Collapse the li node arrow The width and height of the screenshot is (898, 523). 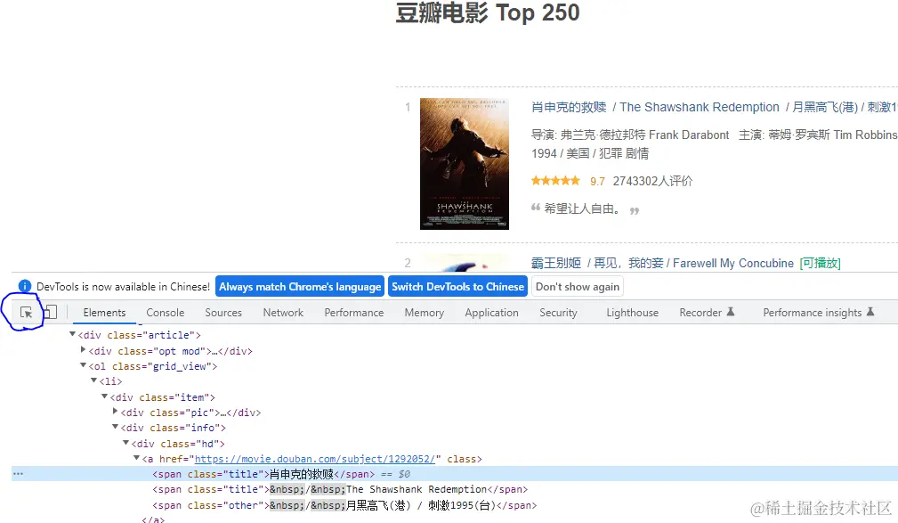[94, 380]
